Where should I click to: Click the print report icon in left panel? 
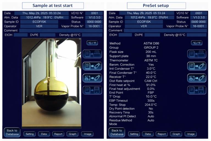coord(92,54)
